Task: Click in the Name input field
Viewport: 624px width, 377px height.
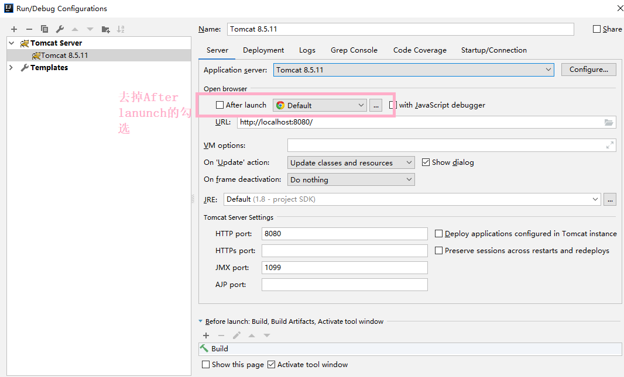Action: click(400, 29)
